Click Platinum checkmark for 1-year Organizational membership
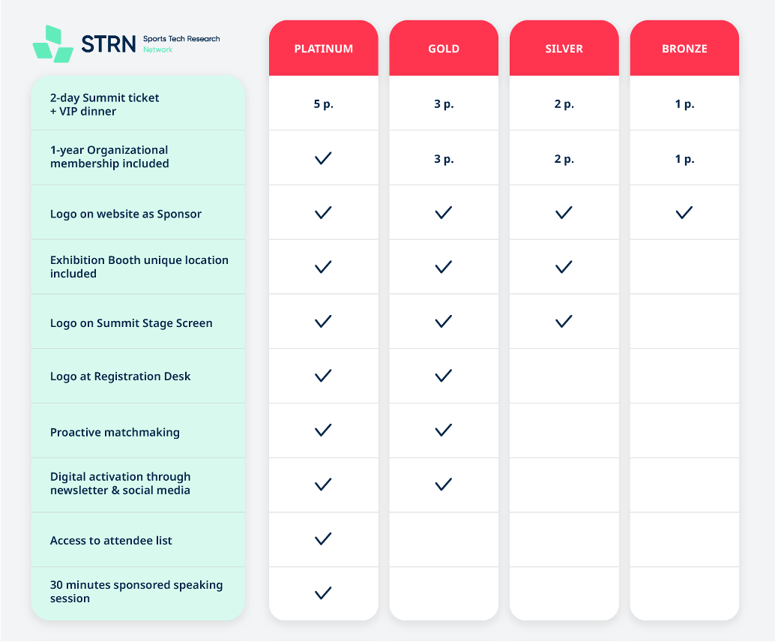Screen dimensions: 775x642 (323, 158)
